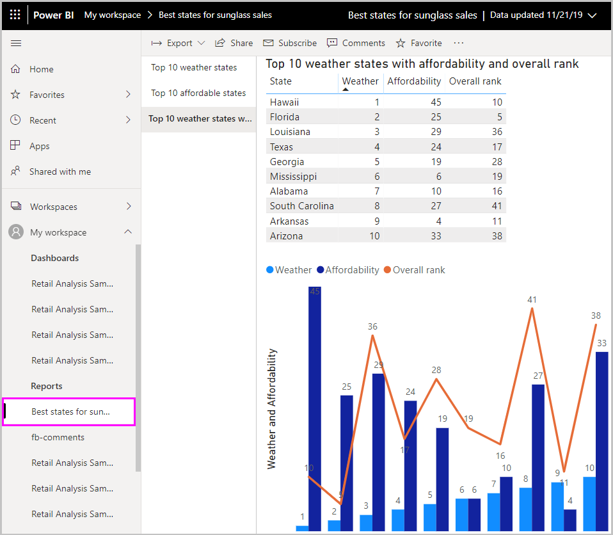The image size is (613, 535).
Task: Sort table by State column header
Action: click(x=281, y=81)
